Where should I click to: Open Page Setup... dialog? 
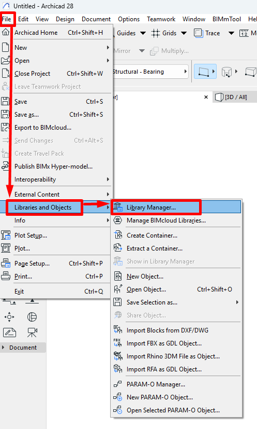click(x=56, y=264)
